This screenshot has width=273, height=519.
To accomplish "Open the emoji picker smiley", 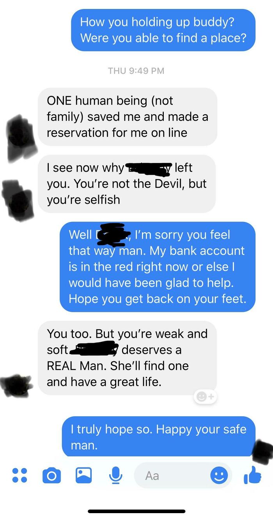I will point(219,475).
